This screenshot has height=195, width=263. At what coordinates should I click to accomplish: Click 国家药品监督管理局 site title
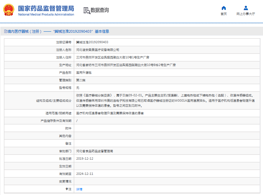[46, 8]
